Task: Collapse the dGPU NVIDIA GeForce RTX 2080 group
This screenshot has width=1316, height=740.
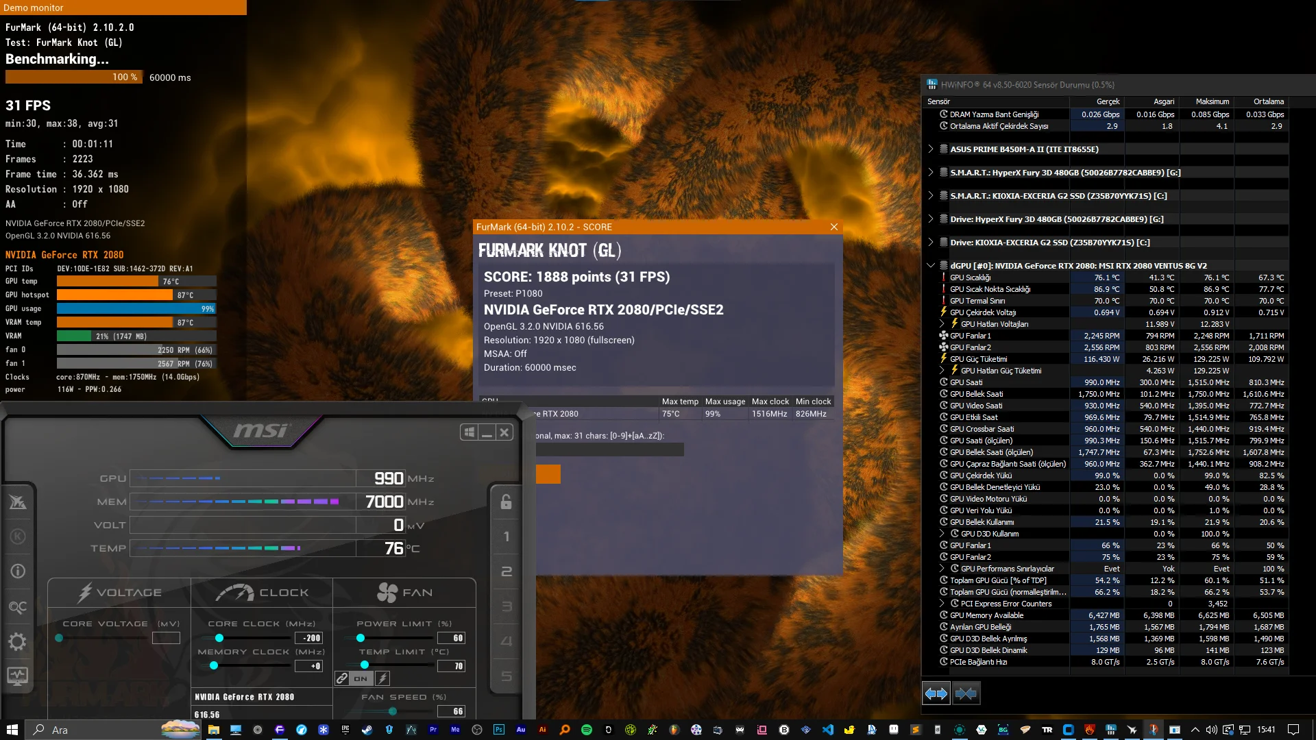Action: click(930, 265)
